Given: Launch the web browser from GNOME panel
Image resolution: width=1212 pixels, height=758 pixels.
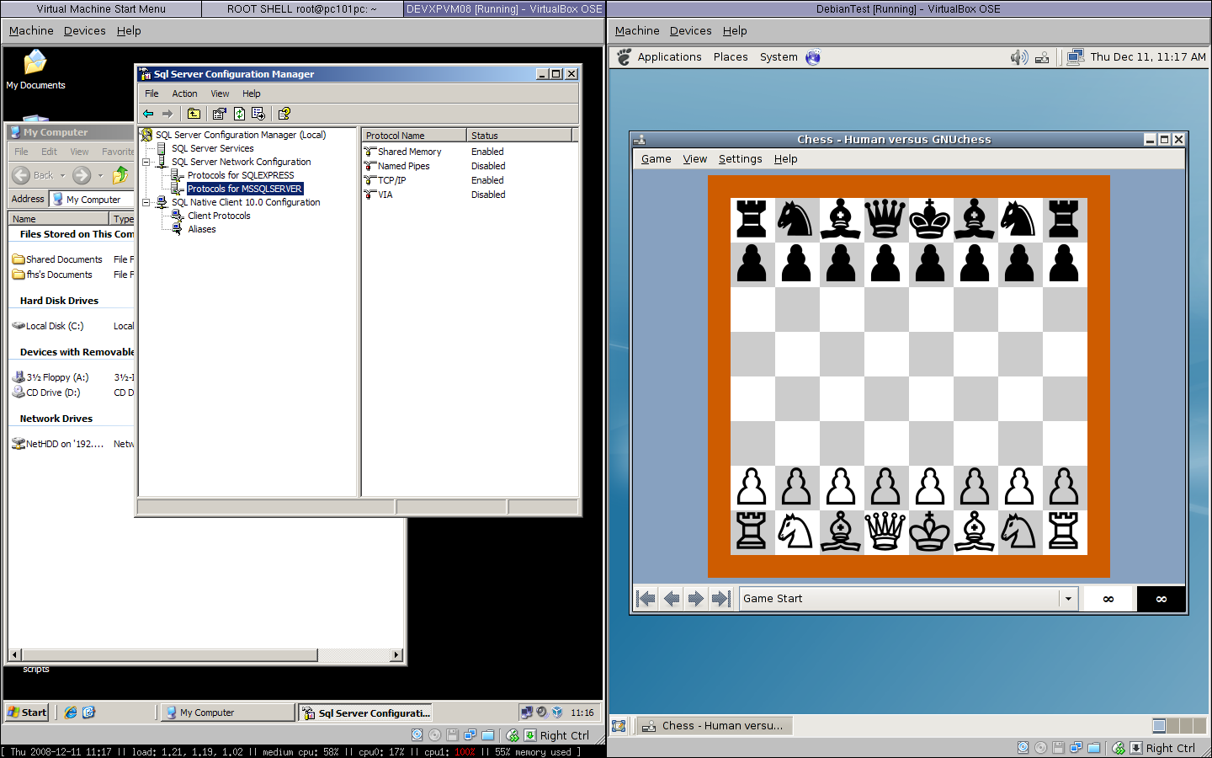Looking at the screenshot, I should point(813,57).
